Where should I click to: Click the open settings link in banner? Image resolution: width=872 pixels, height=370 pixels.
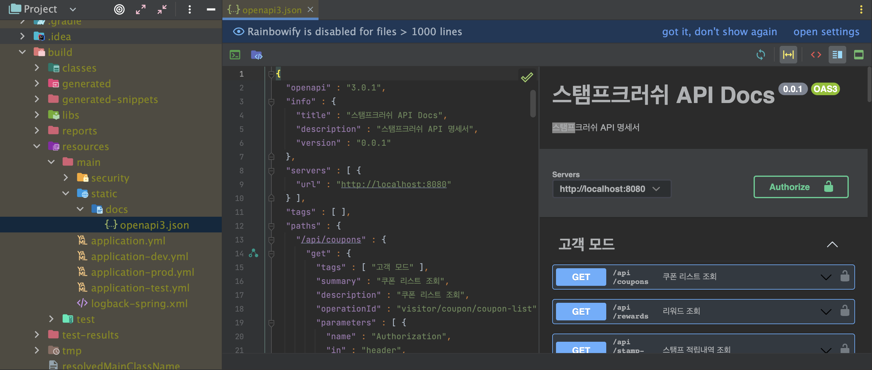[x=826, y=31]
